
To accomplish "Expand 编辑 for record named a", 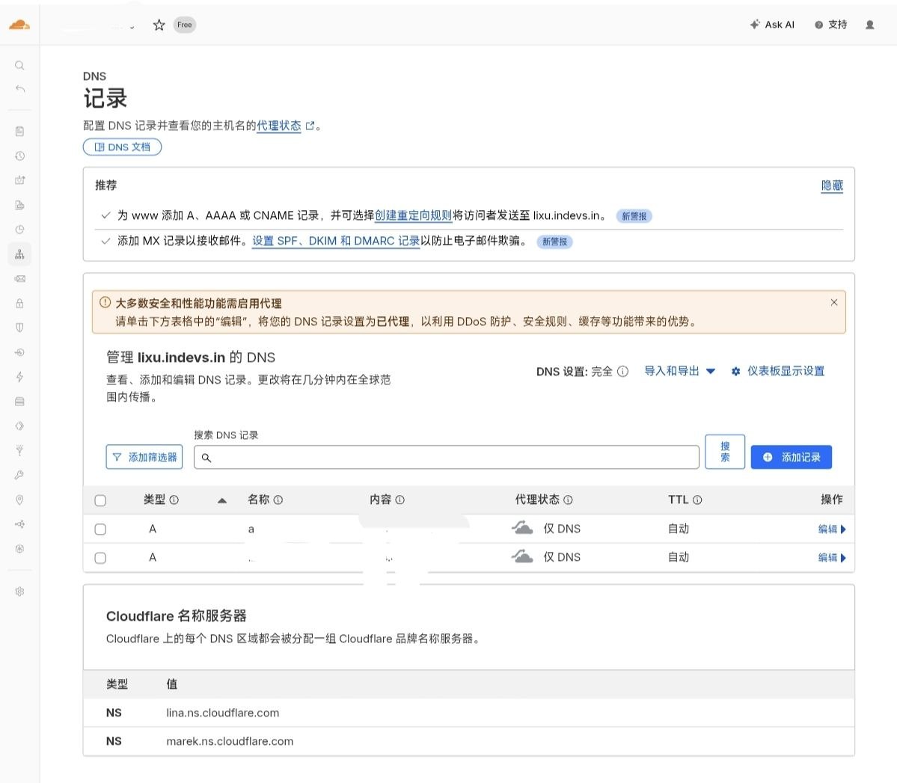I will 832,529.
